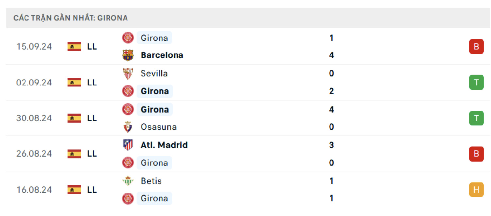Click red B result badge for Barcelona match
This screenshot has width=491, height=216.
pos(476,47)
